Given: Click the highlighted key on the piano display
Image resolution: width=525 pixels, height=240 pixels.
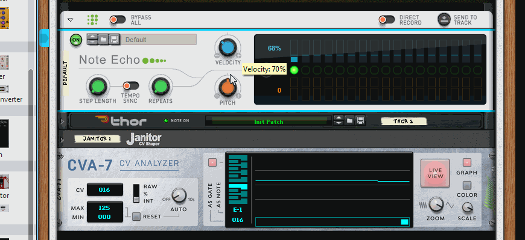Looking at the screenshot, I should point(238,186).
